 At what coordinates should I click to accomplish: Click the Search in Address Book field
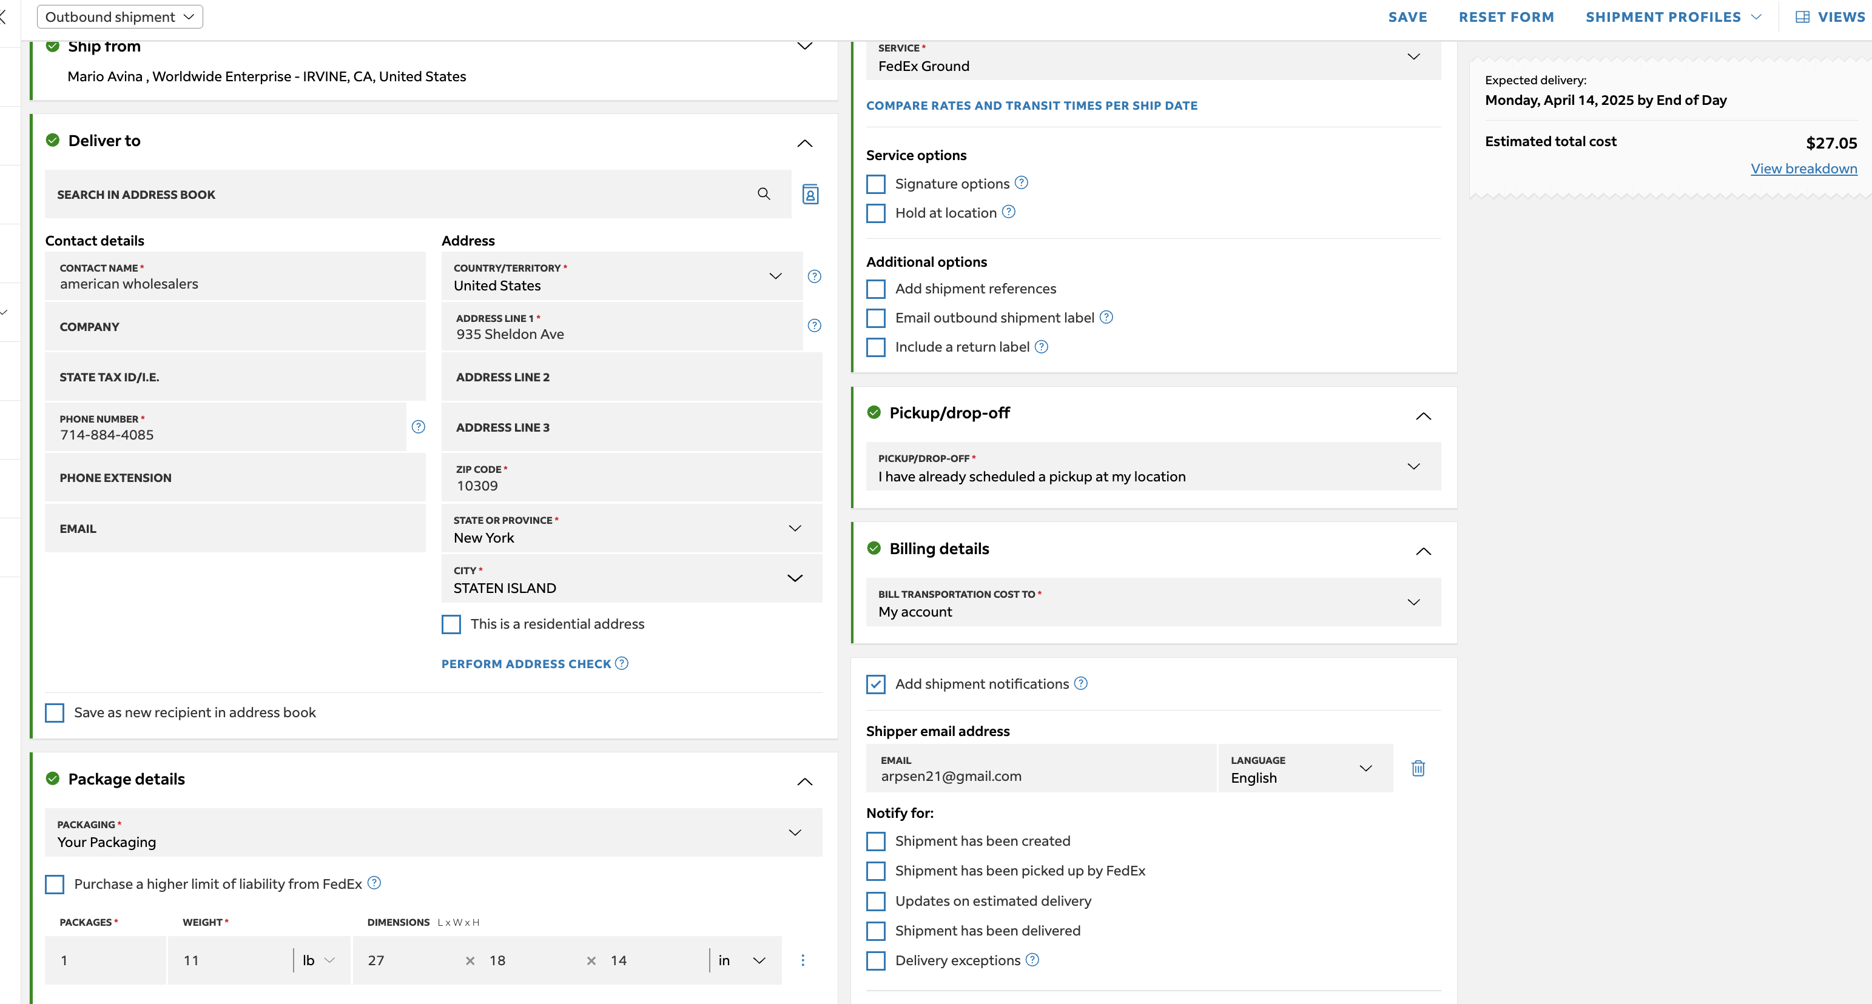[418, 194]
